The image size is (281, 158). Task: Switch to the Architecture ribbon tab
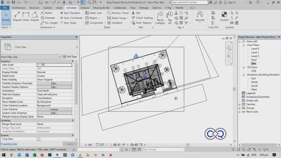[18, 8]
